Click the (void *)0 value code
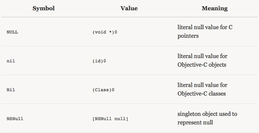 (x=105, y=32)
